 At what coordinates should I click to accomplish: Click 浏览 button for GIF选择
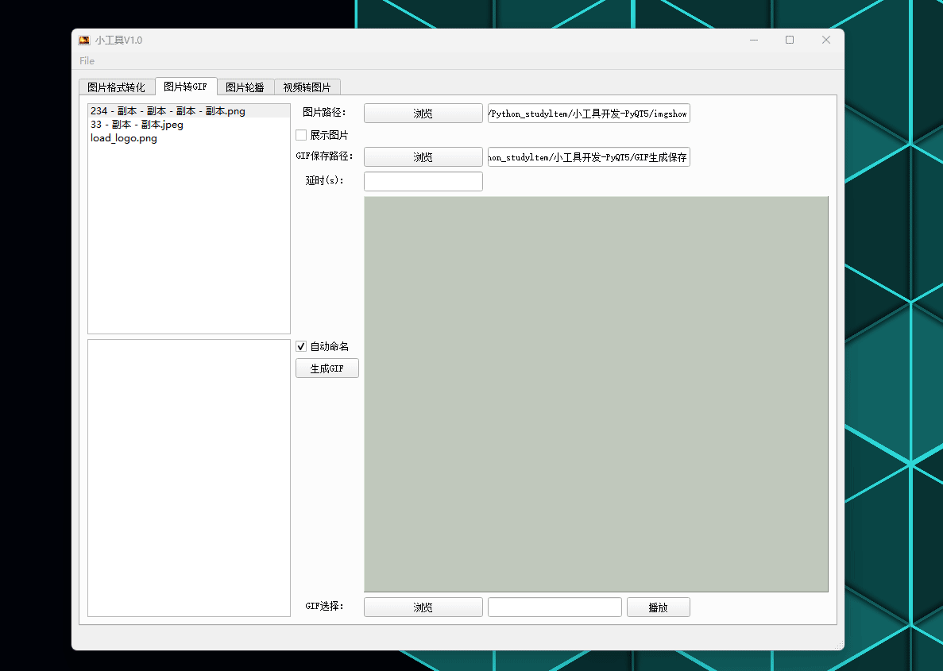(x=423, y=607)
